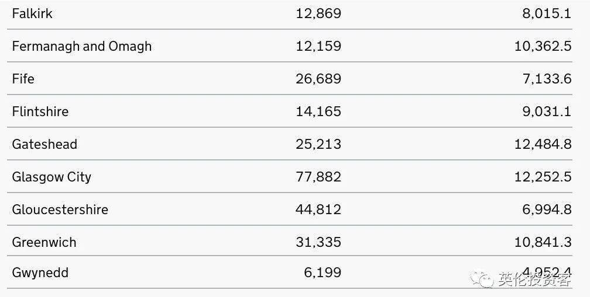Select Gloucestershire's rate 6,994.8

pos(547,209)
